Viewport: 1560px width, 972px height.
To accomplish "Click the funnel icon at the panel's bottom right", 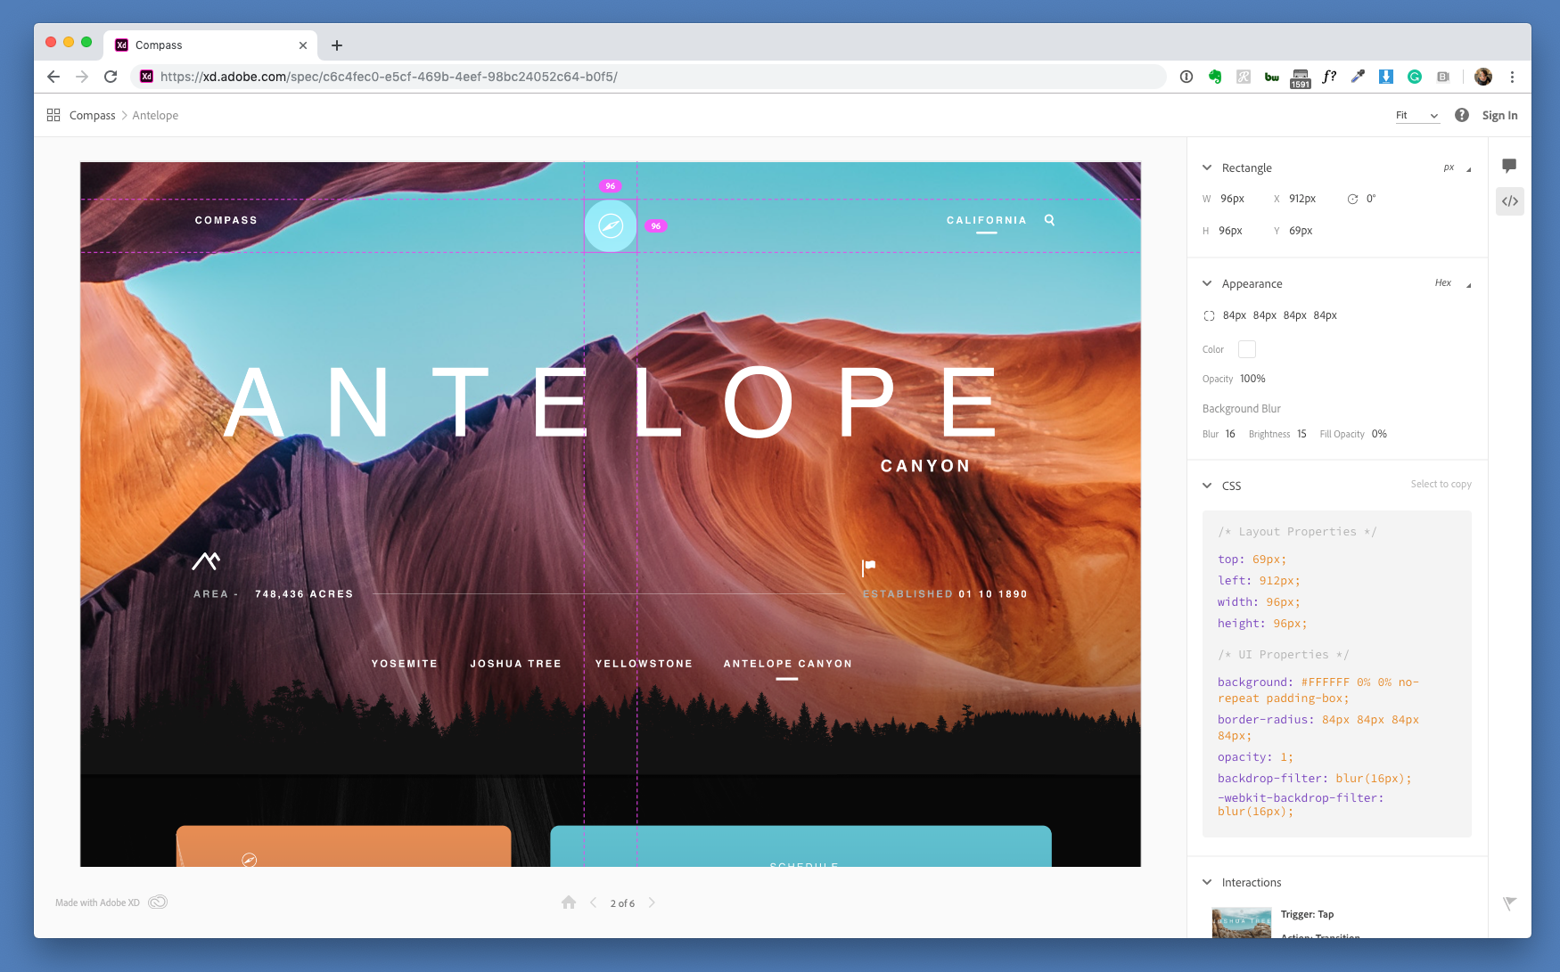I will (1509, 903).
